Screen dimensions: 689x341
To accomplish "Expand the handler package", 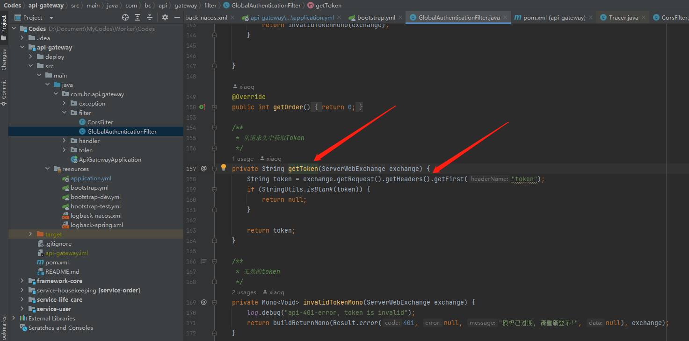I will pos(64,141).
